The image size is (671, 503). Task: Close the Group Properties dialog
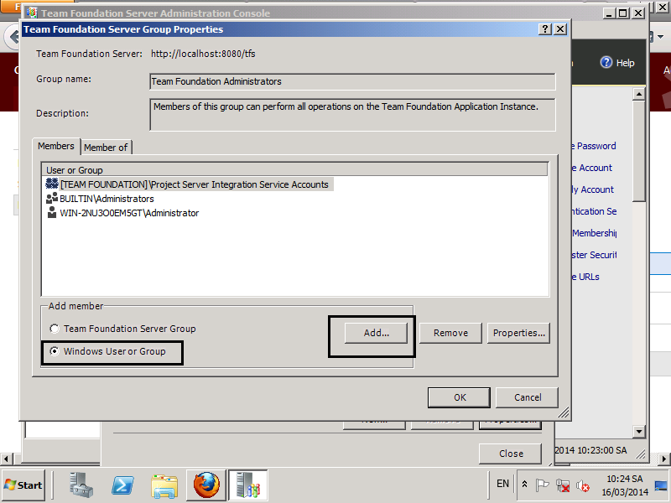560,29
